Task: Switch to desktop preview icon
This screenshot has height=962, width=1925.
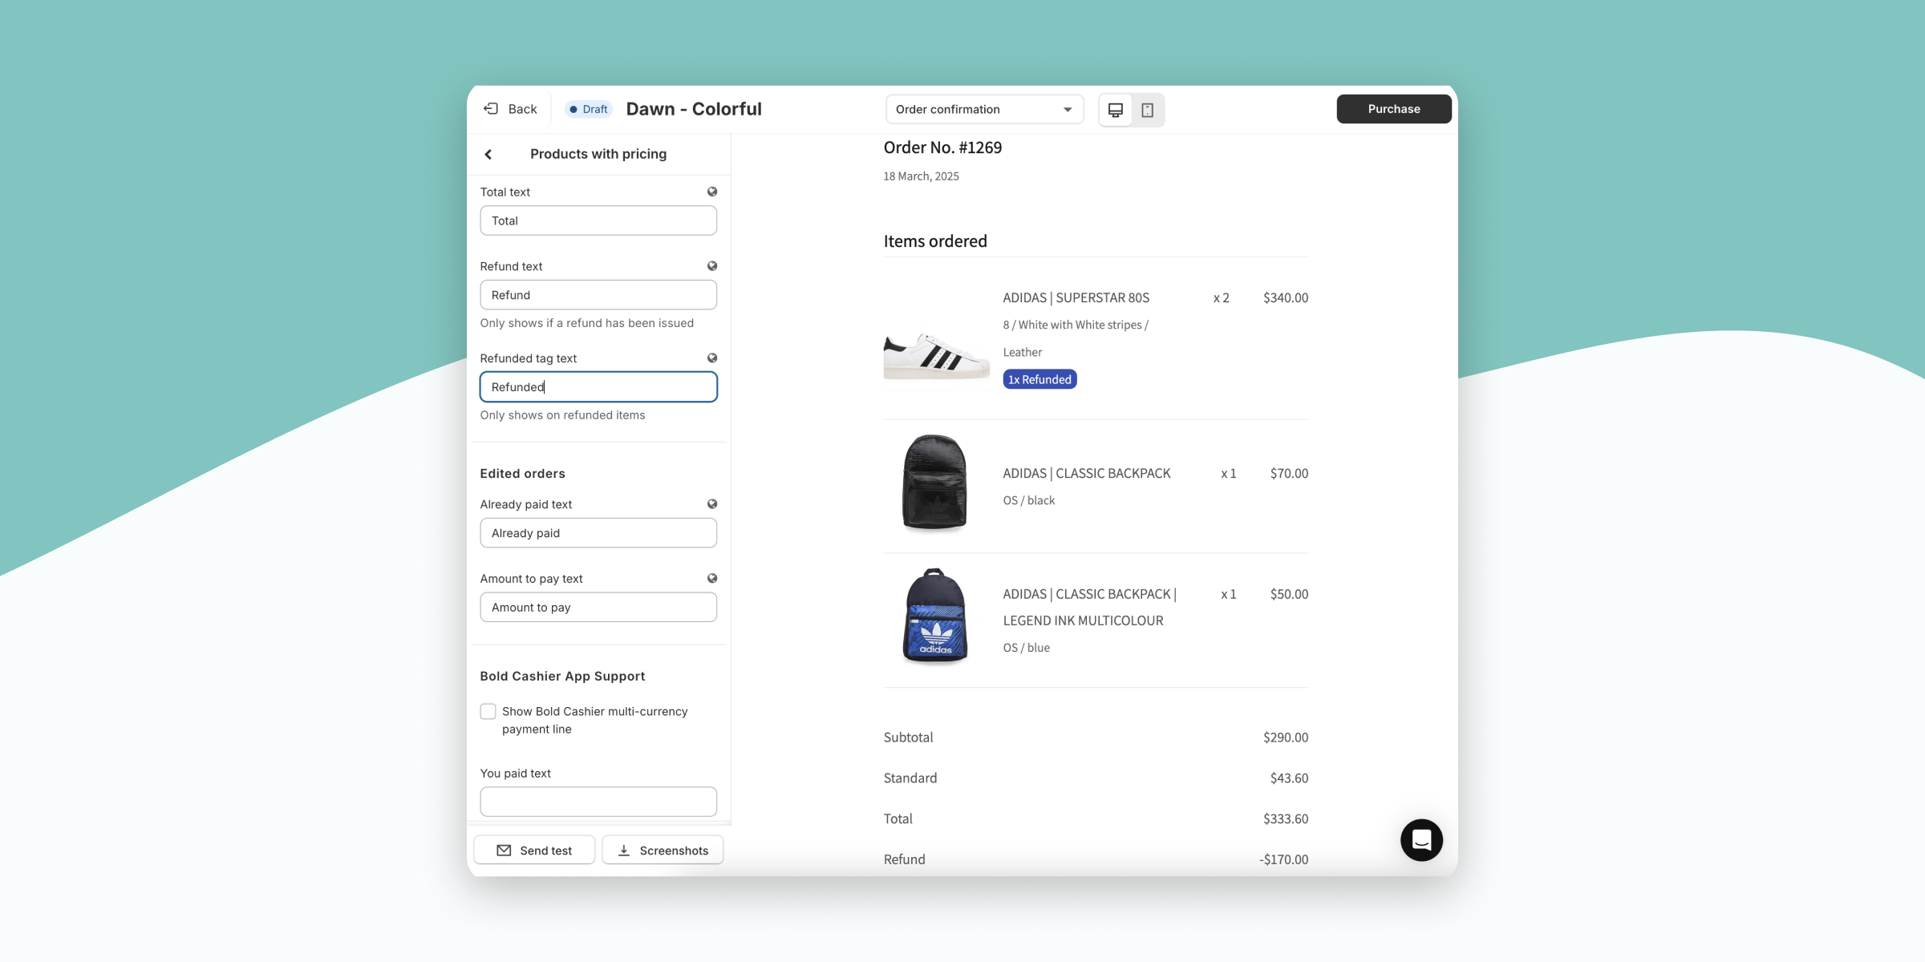Action: click(1116, 109)
